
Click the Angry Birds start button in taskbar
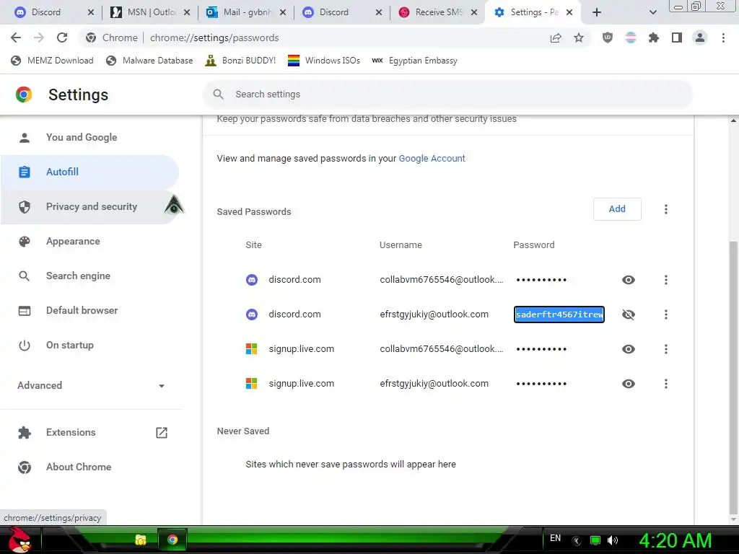pos(19,540)
